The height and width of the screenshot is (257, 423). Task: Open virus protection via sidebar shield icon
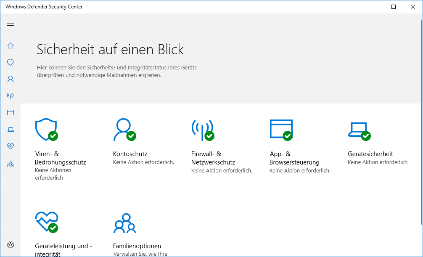11,62
